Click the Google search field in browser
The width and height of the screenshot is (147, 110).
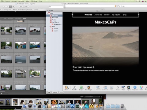pos(133,6)
